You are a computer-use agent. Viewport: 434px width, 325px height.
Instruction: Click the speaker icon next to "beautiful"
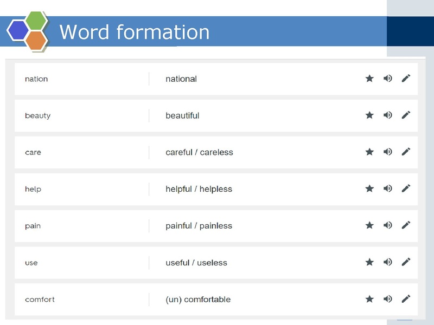click(x=387, y=115)
